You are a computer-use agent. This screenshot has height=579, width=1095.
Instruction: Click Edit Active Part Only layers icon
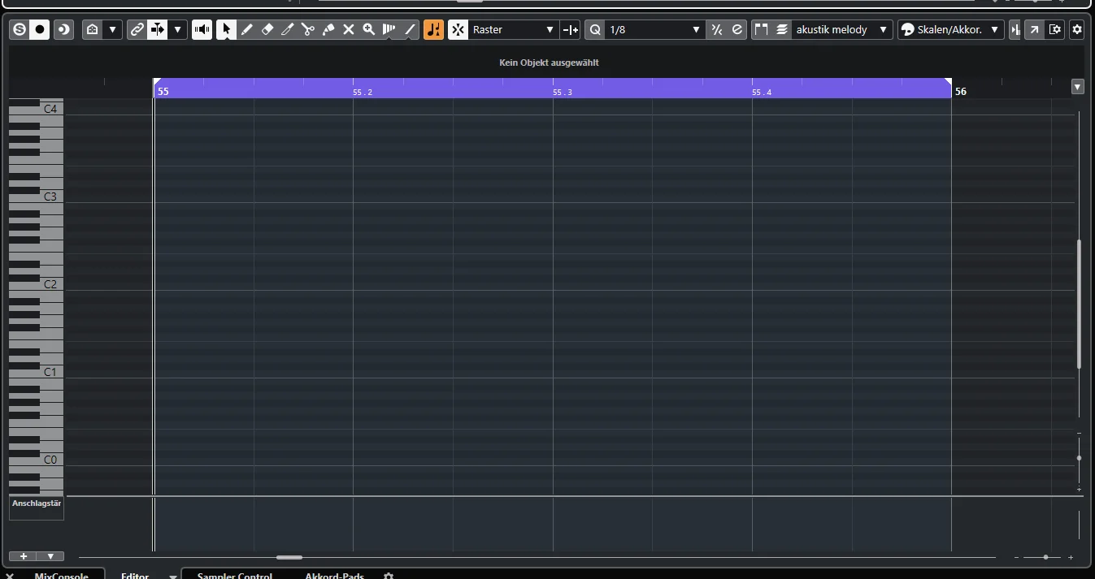click(781, 30)
